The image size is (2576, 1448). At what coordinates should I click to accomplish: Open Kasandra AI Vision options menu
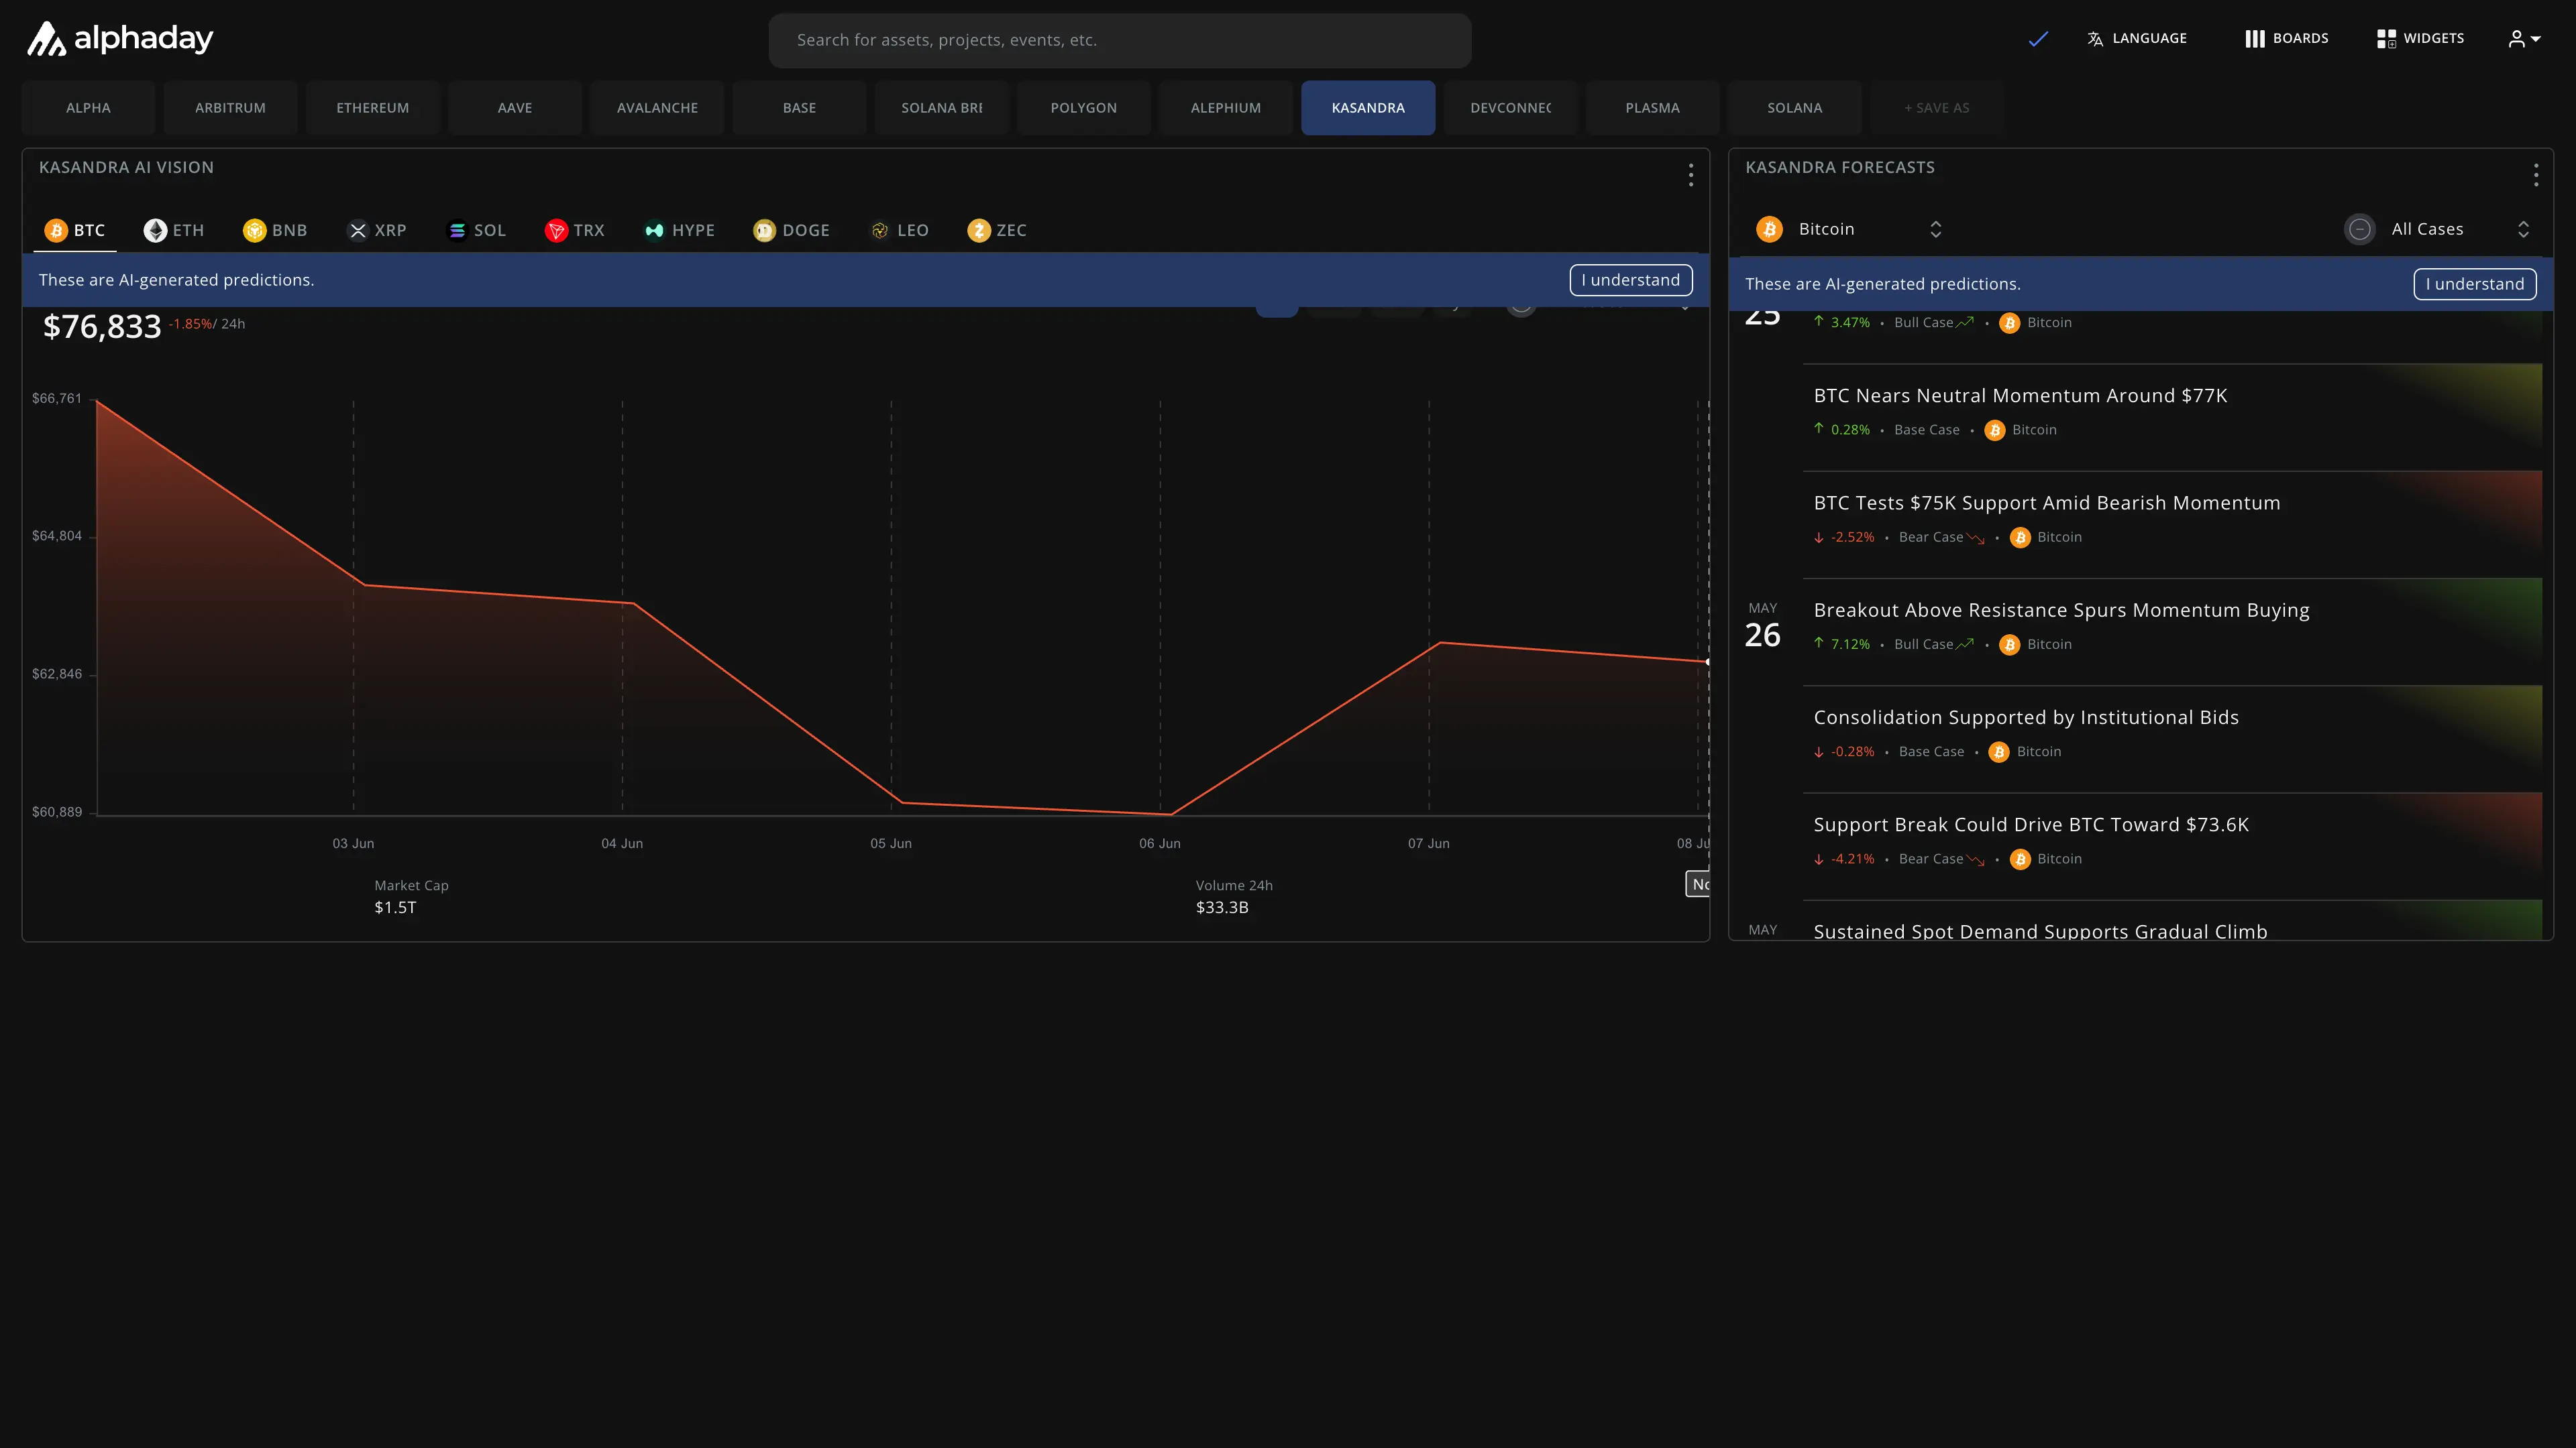[x=1690, y=176]
